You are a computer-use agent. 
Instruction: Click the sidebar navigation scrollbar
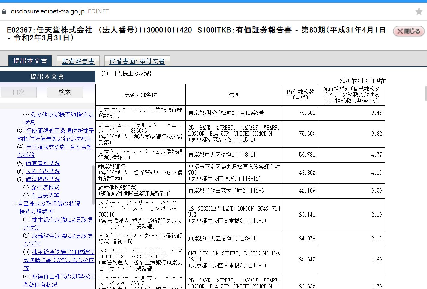[93, 185]
